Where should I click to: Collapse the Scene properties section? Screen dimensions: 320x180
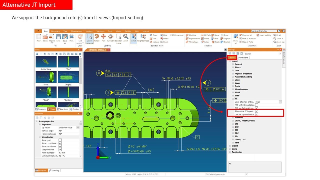(37, 121)
